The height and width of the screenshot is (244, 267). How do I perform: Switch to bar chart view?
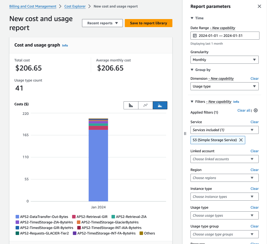pyautogui.click(x=131, y=105)
